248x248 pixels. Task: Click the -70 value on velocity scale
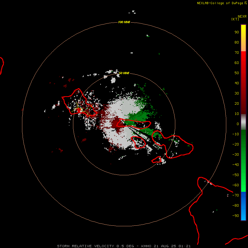coord(236,195)
